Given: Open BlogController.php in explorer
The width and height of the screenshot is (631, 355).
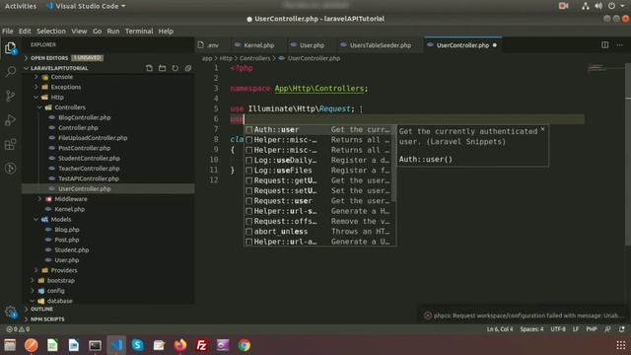Looking at the screenshot, I should pyautogui.click(x=84, y=117).
